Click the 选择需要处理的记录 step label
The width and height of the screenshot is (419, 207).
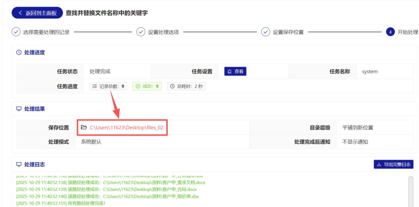pyautogui.click(x=46, y=32)
